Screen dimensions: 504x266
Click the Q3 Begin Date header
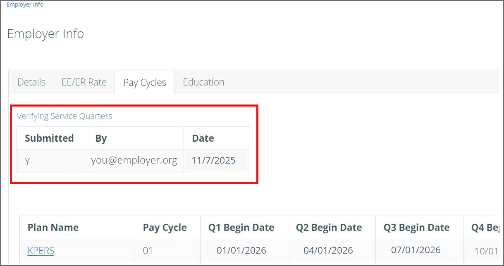[416, 228]
